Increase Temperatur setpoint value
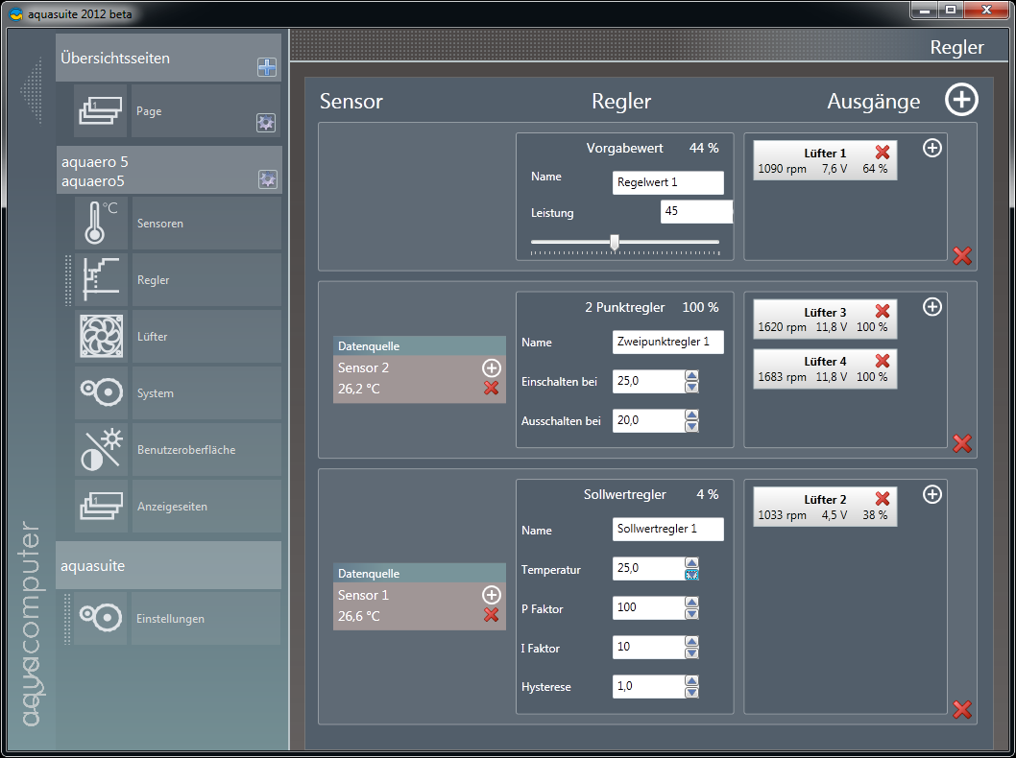 point(691,562)
